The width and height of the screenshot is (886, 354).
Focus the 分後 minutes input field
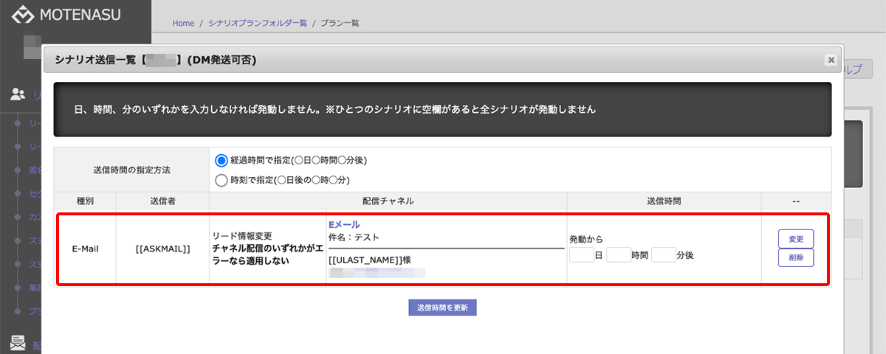663,255
